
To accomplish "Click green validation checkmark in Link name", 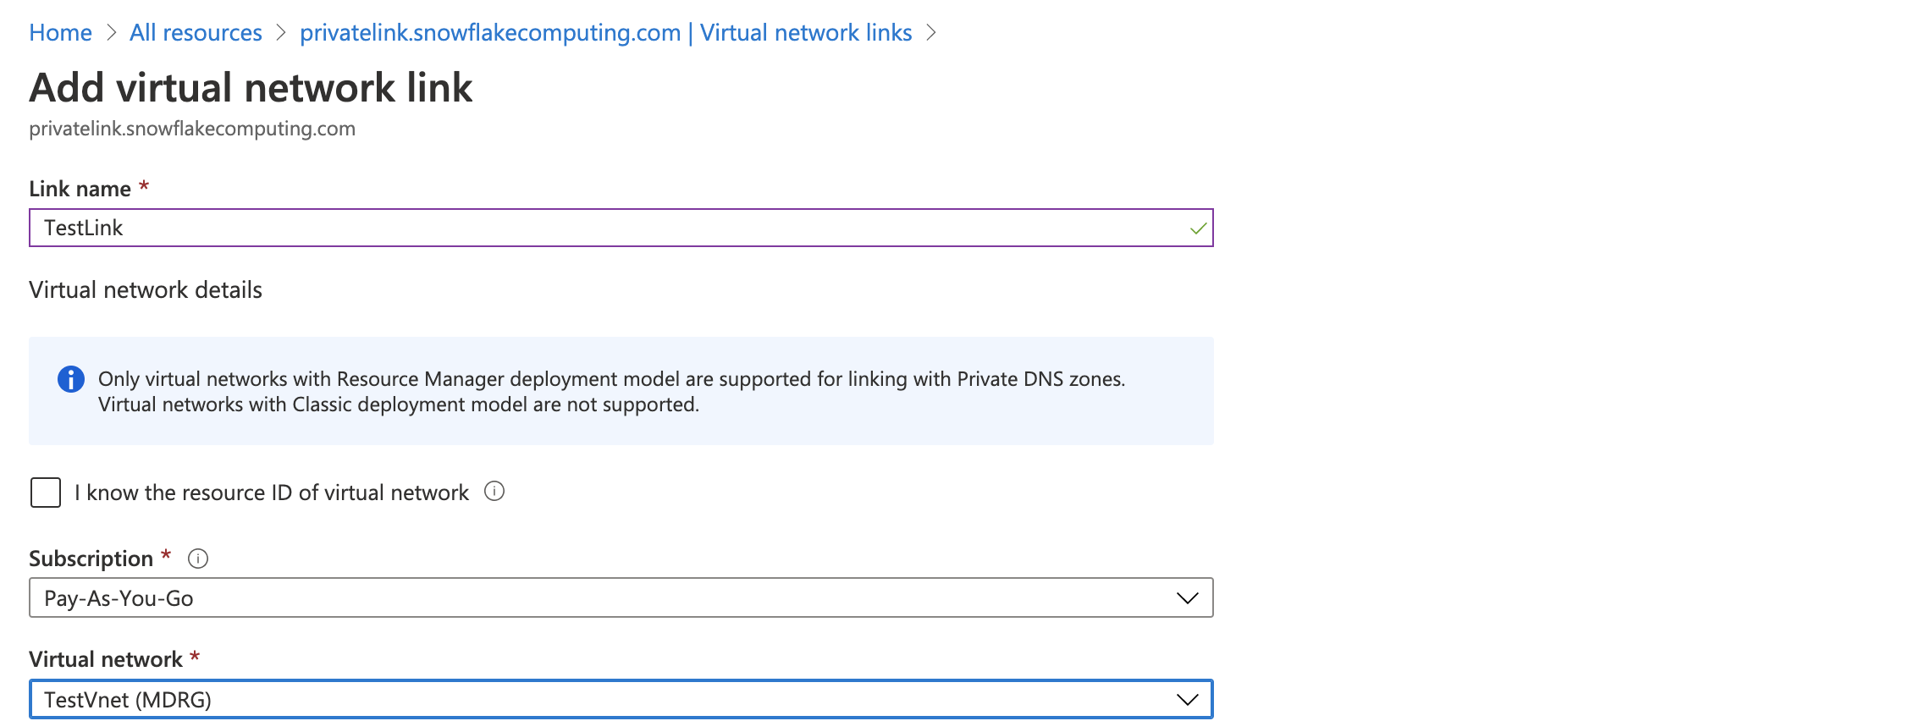I will pyautogui.click(x=1198, y=228).
